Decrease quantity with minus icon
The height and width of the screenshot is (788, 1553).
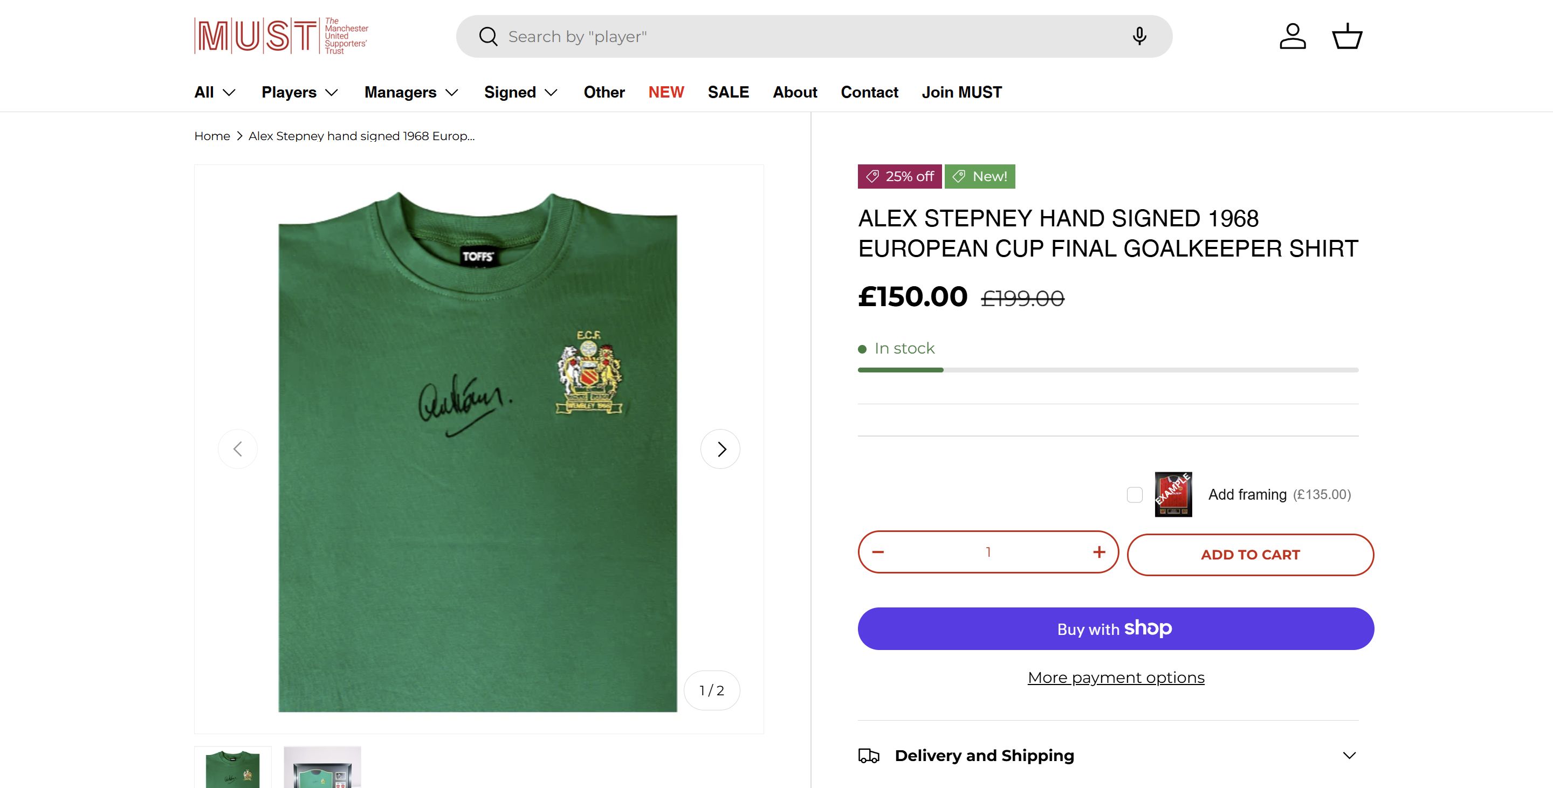(x=878, y=552)
